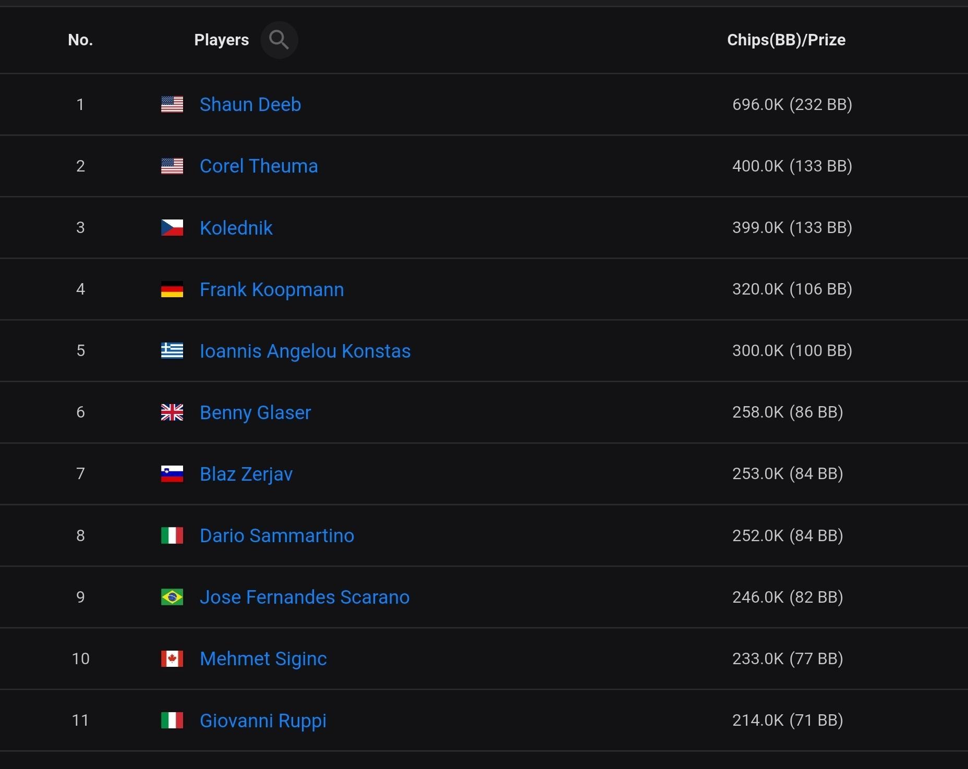The image size is (968, 769).
Task: Click the Players column header
Action: pos(221,40)
